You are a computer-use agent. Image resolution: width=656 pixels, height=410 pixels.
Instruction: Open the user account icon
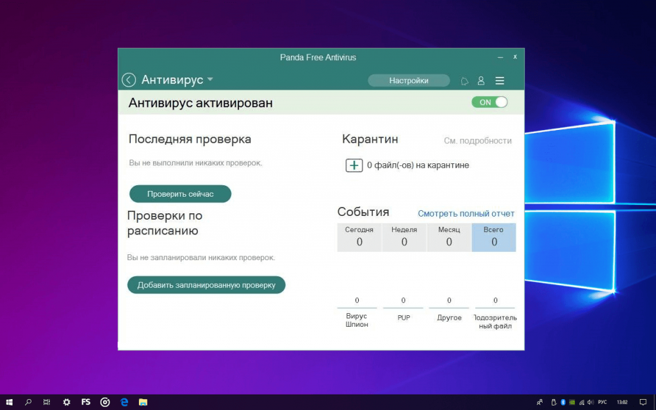(x=481, y=81)
